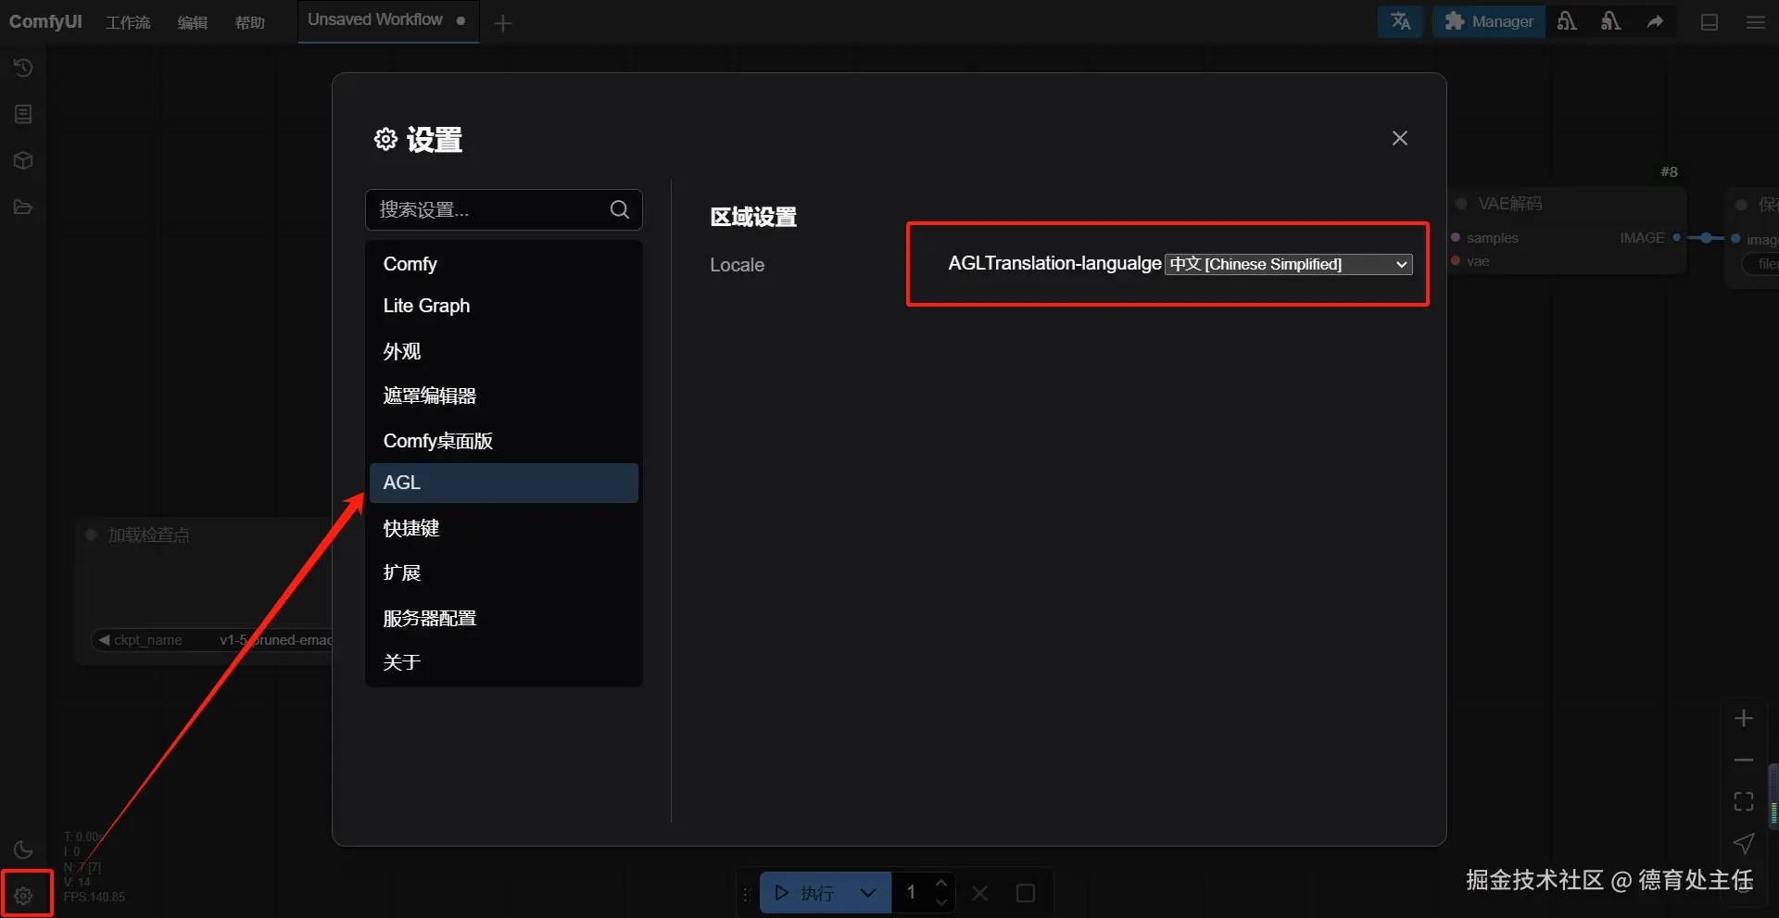Open the 帮助 menu
1779x918 pixels.
tap(250, 22)
